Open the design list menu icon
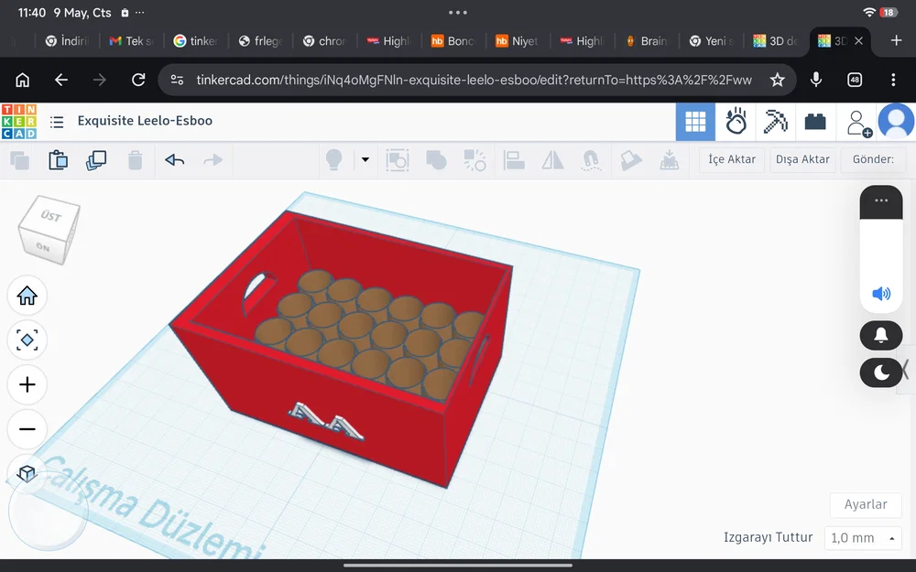 pyautogui.click(x=57, y=122)
